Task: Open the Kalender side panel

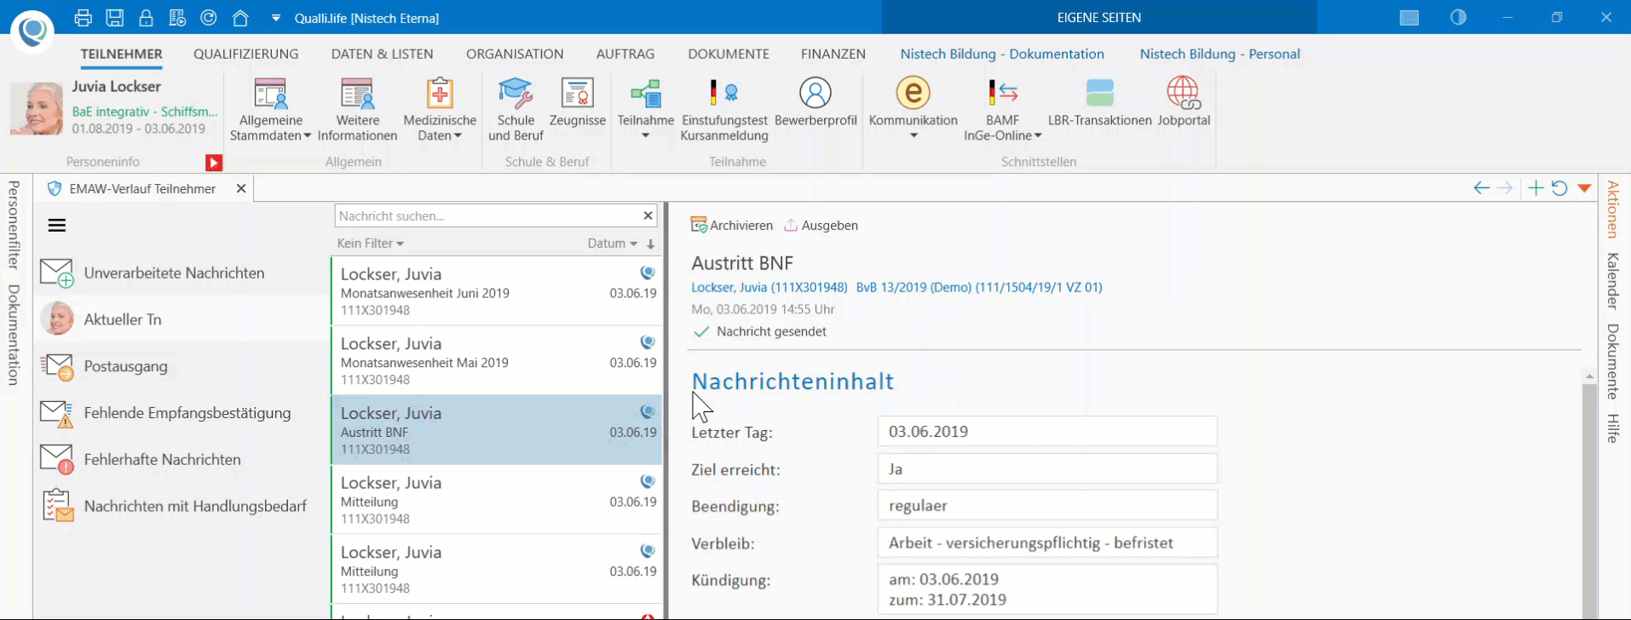Action: pos(1612,280)
